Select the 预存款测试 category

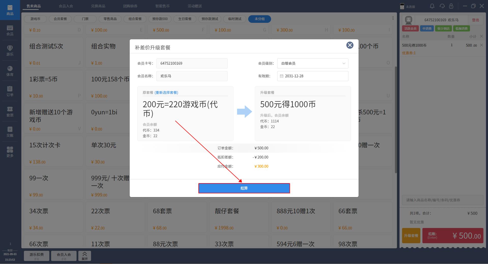(210, 19)
